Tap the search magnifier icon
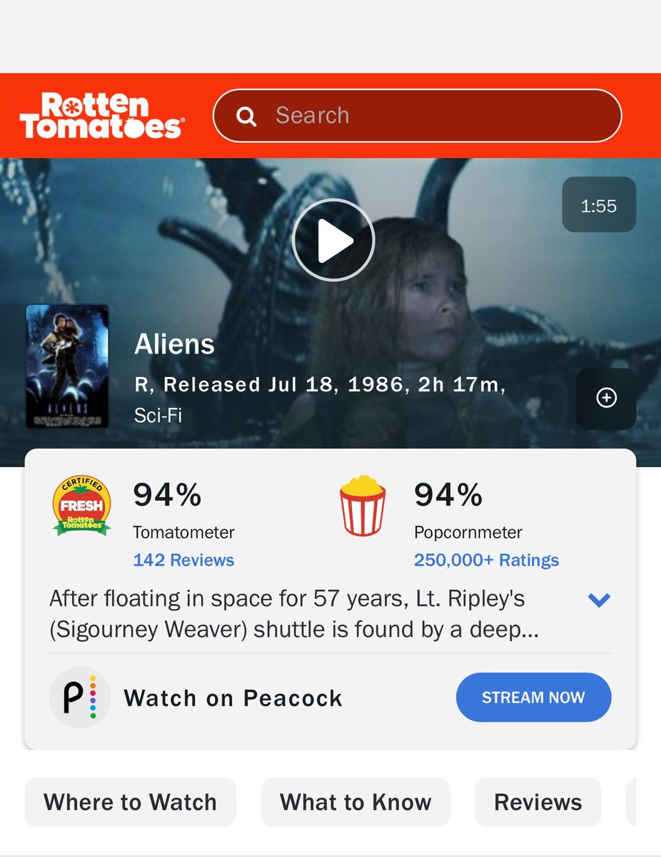Screen dimensions: 661x857 pos(246,116)
